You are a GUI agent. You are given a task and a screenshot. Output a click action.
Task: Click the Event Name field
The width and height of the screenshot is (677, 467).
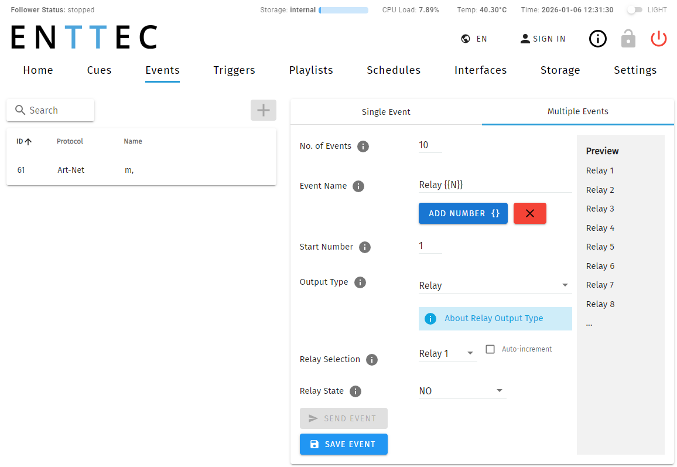tap(495, 185)
